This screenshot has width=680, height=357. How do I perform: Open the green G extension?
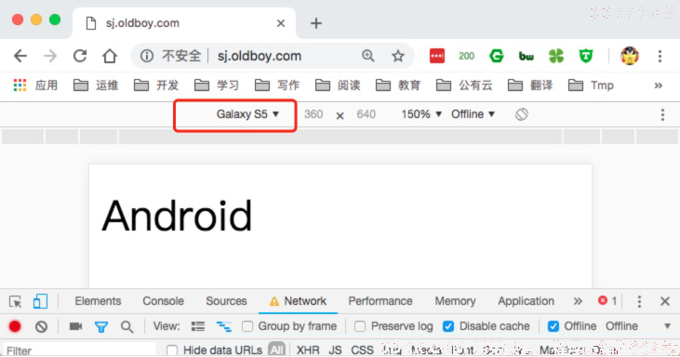[496, 56]
